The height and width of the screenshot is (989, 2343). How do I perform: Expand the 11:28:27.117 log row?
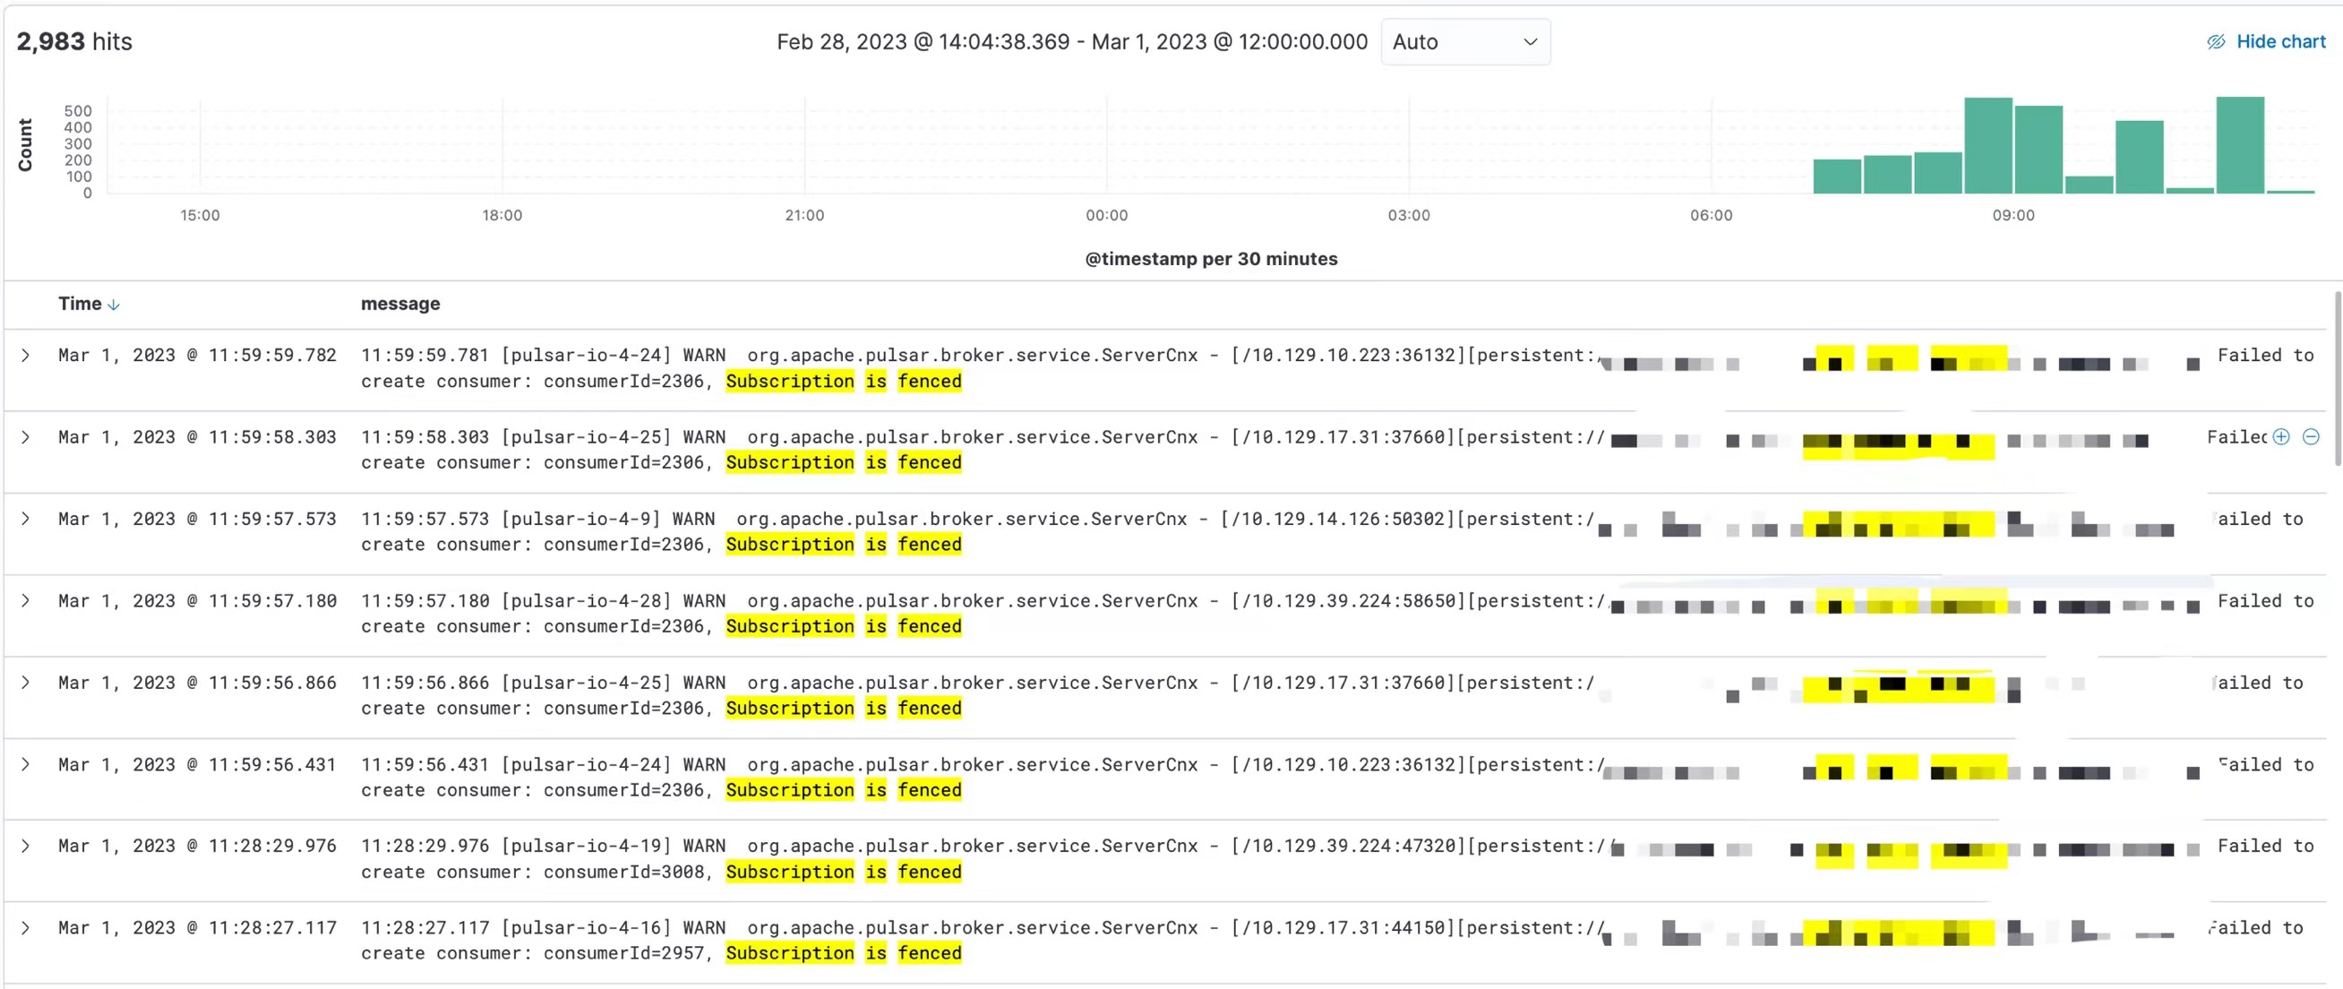(x=25, y=928)
